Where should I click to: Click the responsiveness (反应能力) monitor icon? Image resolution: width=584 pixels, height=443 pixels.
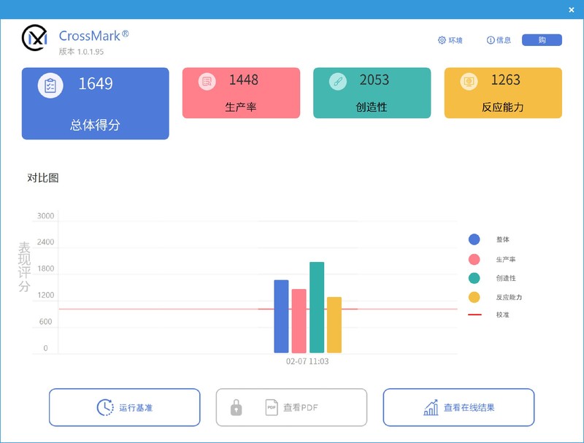[x=469, y=81]
